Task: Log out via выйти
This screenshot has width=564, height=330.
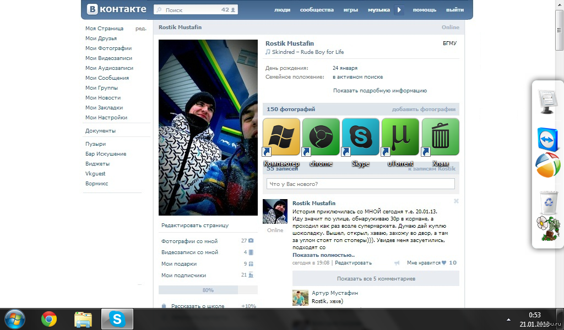Action: 455,10
